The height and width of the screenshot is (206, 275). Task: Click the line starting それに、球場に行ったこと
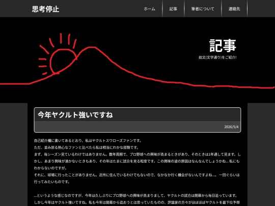pyautogui.click(x=137, y=179)
